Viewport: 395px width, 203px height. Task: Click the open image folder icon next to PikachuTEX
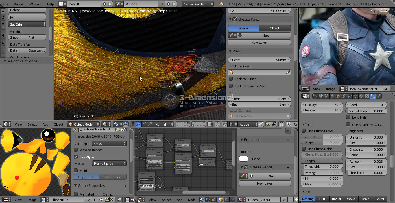point(107,200)
